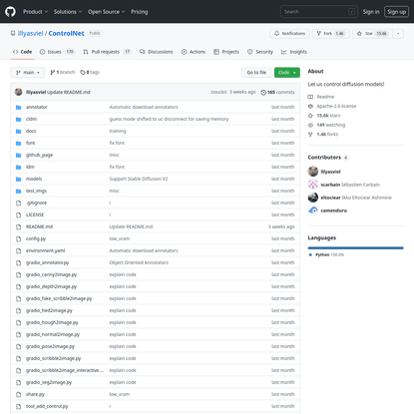Click the models folder icon
Image resolution: width=414 pixels, height=414 pixels.
coord(19,179)
